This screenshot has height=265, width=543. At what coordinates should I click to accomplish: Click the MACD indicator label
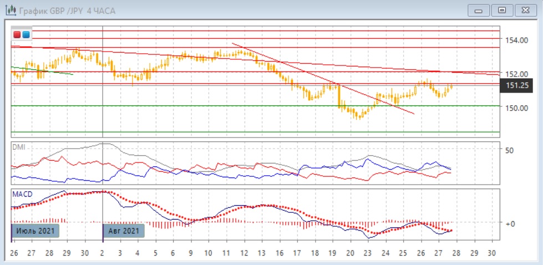point(22,194)
